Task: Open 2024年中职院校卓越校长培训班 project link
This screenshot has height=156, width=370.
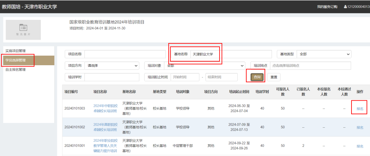Action: [106, 108]
